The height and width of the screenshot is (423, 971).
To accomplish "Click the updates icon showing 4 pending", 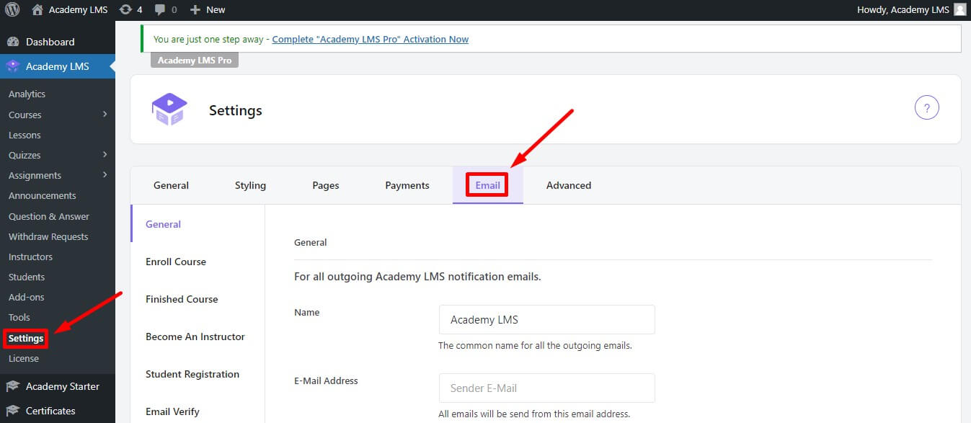I will pos(130,9).
